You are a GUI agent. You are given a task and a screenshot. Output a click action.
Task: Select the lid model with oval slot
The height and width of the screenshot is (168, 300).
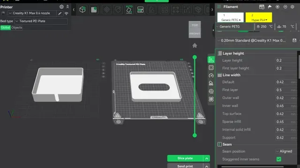click(x=155, y=86)
